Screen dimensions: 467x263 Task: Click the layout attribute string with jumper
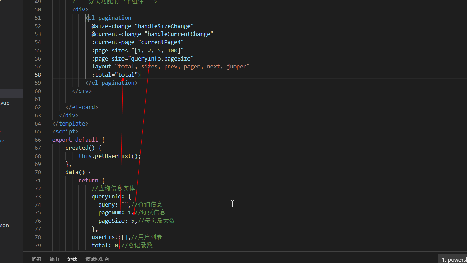[x=182, y=66]
